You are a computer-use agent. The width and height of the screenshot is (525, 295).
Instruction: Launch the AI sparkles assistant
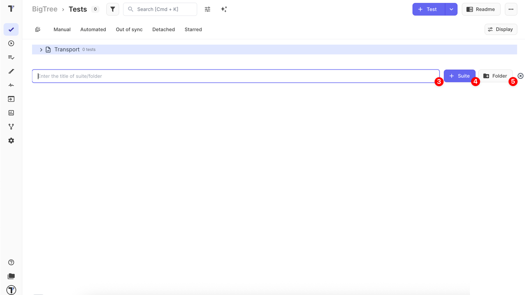[224, 9]
